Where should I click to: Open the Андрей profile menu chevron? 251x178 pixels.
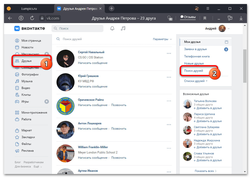pos(229,29)
